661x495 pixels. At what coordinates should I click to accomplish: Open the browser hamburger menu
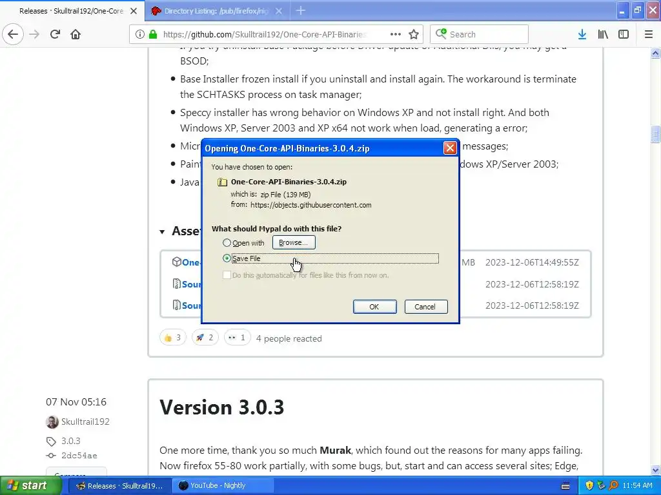pyautogui.click(x=649, y=34)
